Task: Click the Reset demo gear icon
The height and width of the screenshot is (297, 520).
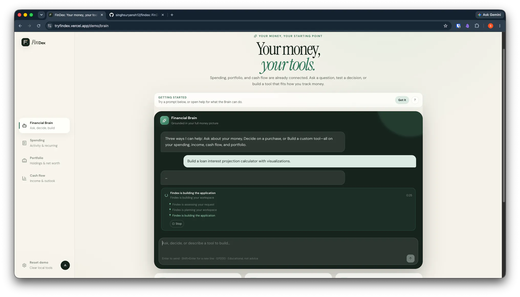Action: (x=24, y=265)
